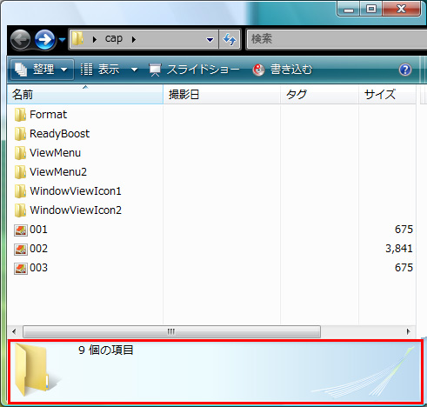
Task: Sort by the サイズ column header
Action: (x=387, y=95)
